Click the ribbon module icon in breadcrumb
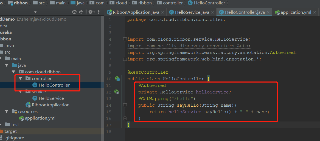Image resolution: width=320 pixels, height=141 pixels. click(x=10, y=3)
